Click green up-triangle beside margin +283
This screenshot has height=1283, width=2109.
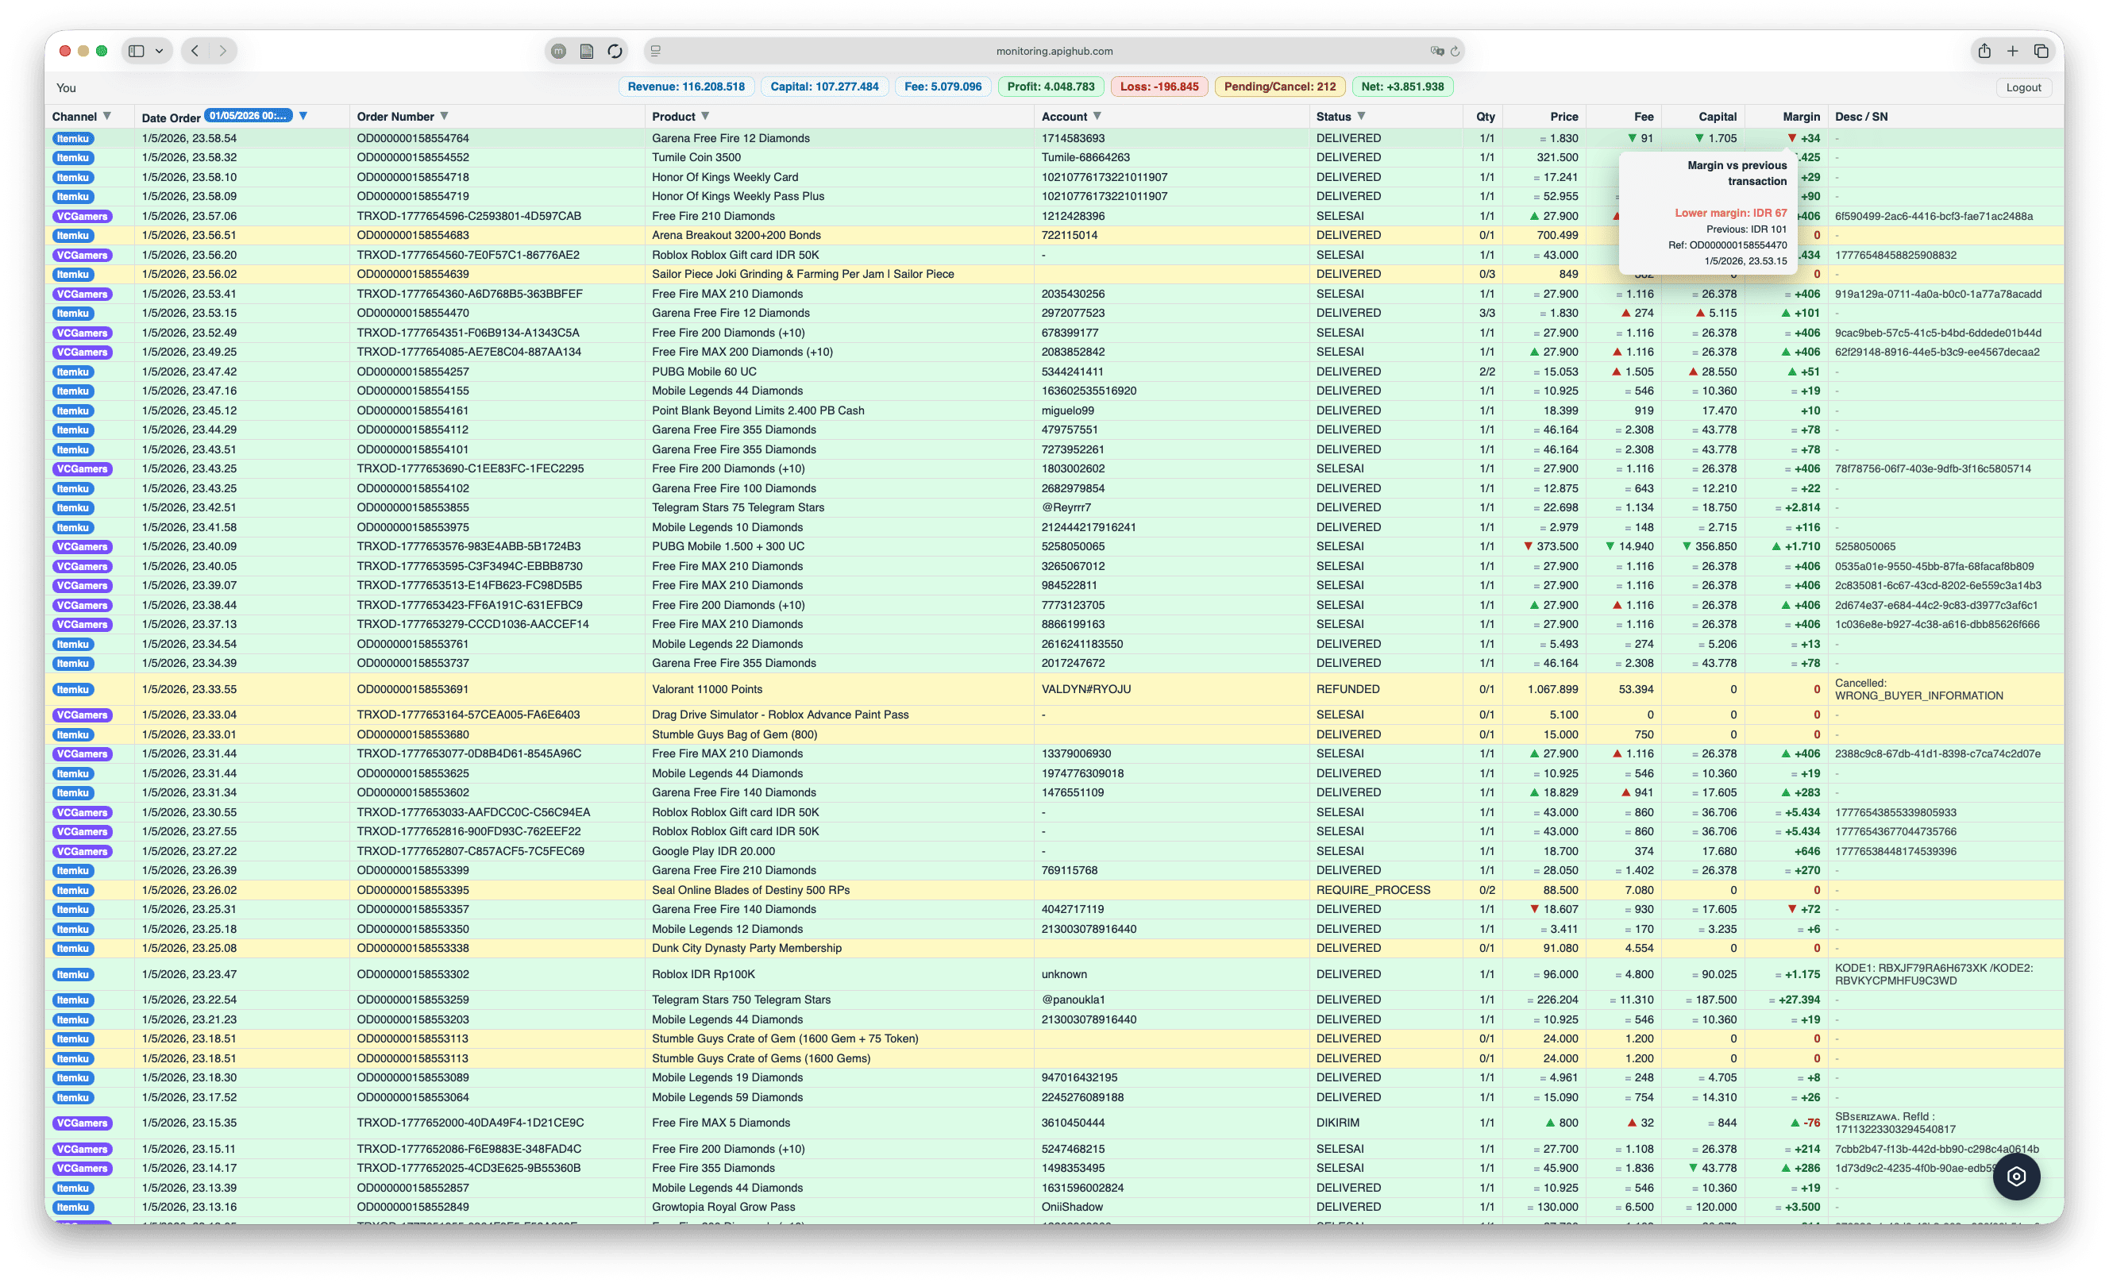point(1786,792)
